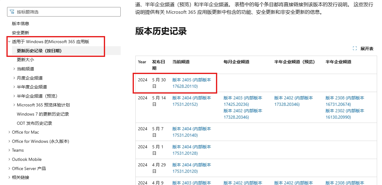The width and height of the screenshot is (382, 185).
Task: Expand the 相关链接 node
Action: tap(9, 177)
